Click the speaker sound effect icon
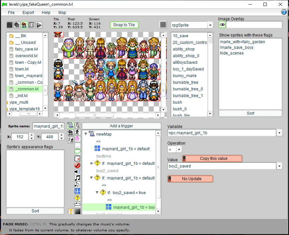Image resolution: width=289 pixels, height=235 pixels. tap(77, 172)
